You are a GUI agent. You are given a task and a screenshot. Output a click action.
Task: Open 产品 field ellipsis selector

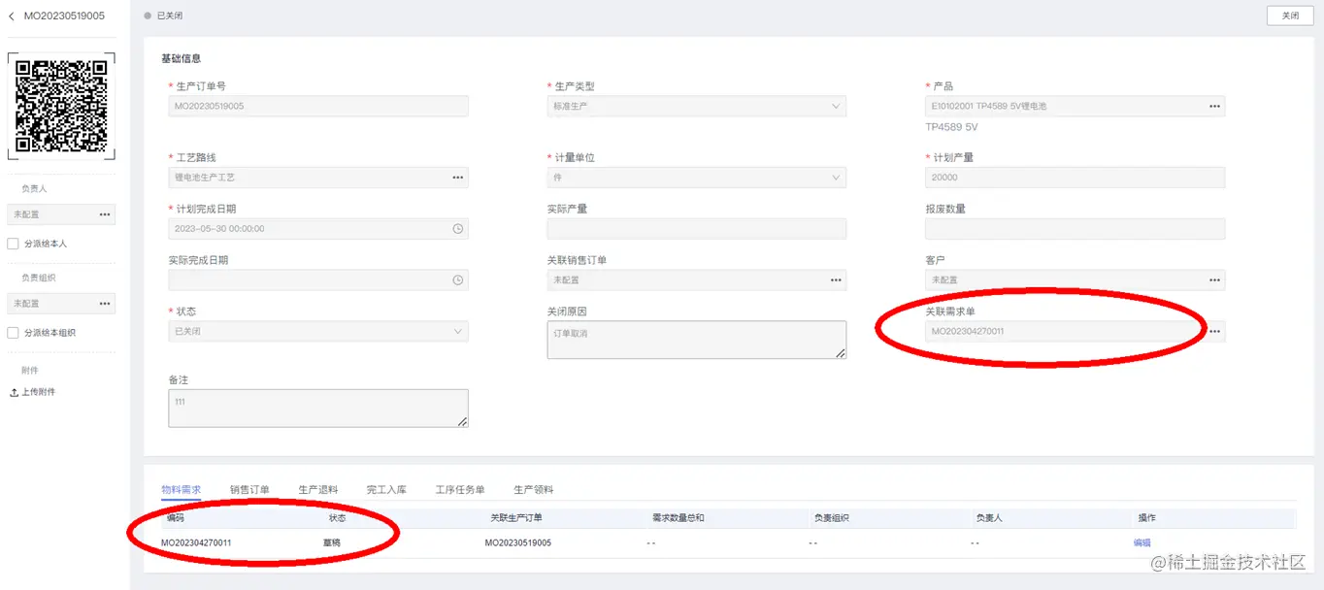click(1214, 107)
